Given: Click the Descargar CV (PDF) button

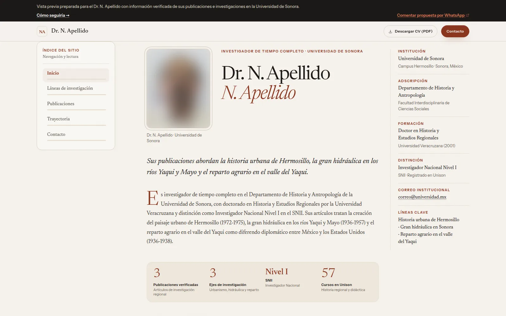Looking at the screenshot, I should [410, 31].
